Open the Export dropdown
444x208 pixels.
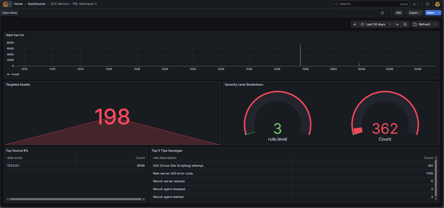[414, 13]
